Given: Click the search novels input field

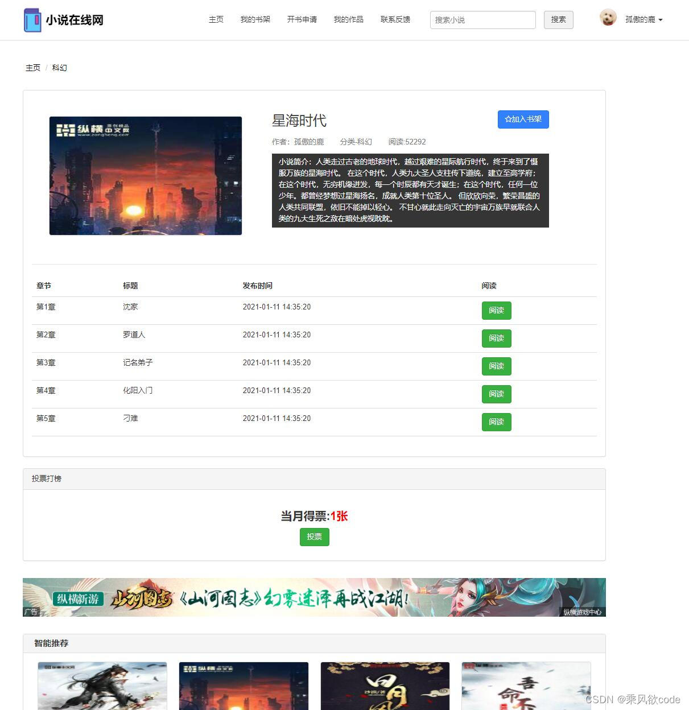Looking at the screenshot, I should 482,19.
